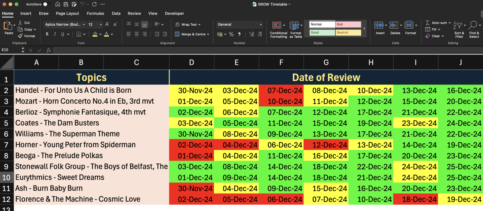Open the Clear dropdown in Editing
The height and width of the screenshot is (211, 483).
tap(443, 36)
